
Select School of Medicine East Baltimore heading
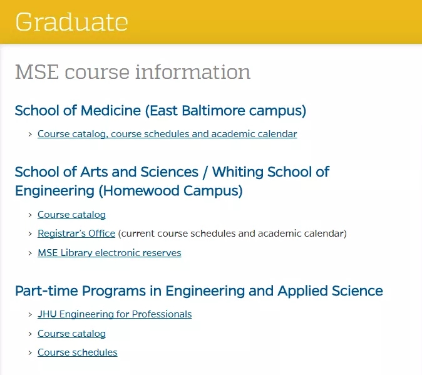click(161, 111)
